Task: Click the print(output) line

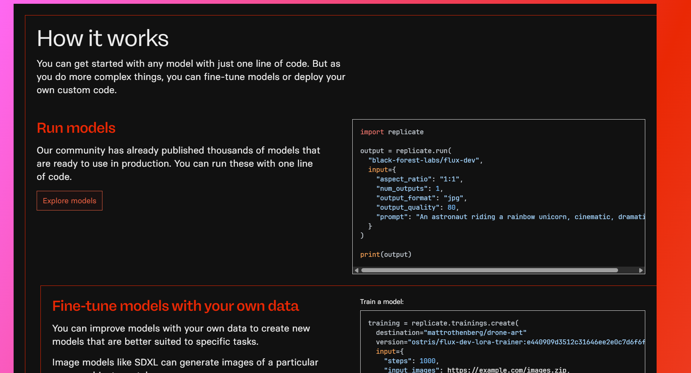Action: [386, 255]
